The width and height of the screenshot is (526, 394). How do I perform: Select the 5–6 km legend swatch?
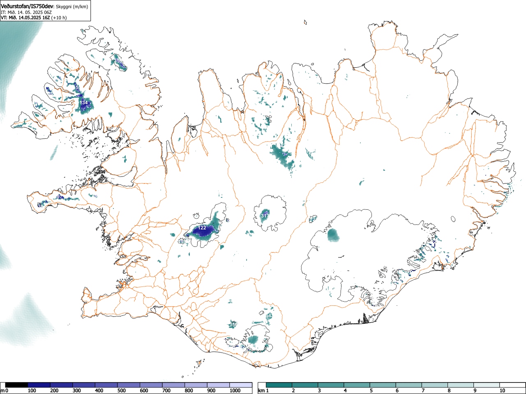[x=383, y=385]
